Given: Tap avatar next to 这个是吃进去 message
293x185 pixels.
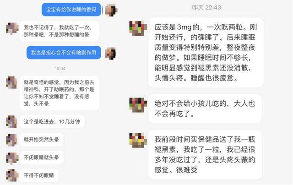Looking at the screenshot, I should pyautogui.click(x=12, y=121).
